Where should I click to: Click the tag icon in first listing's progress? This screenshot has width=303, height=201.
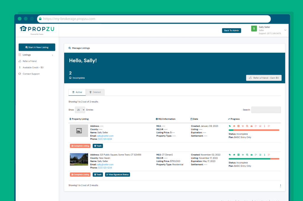230,126
